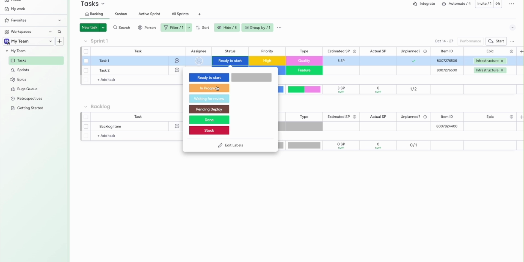Screen dimensions: 524x262
Task: Tick the Backlog Item checkbox
Action: coord(86,126)
